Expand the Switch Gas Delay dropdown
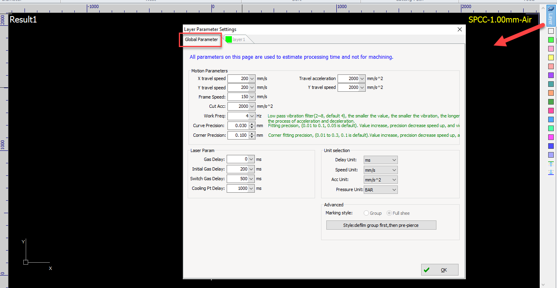 point(251,179)
